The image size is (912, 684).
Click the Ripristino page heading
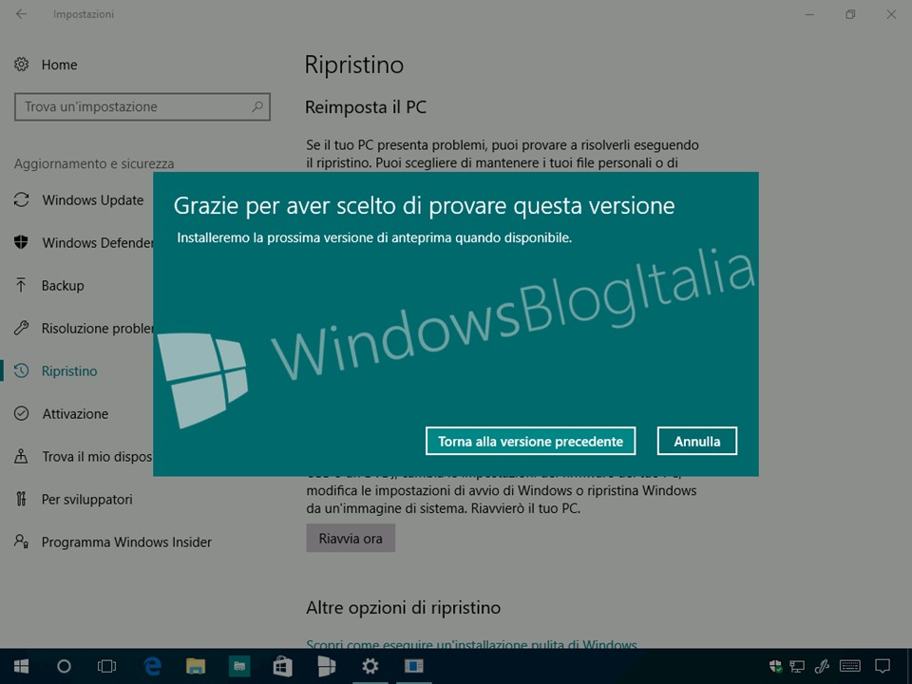354,65
